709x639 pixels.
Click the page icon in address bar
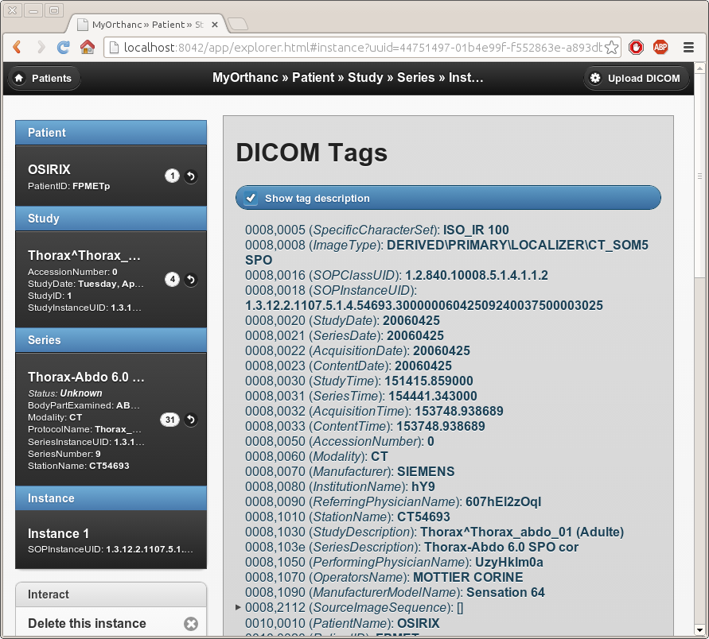(x=114, y=48)
